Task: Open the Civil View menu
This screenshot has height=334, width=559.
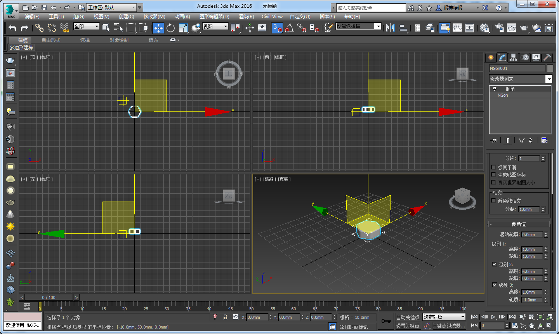Action: click(x=272, y=17)
